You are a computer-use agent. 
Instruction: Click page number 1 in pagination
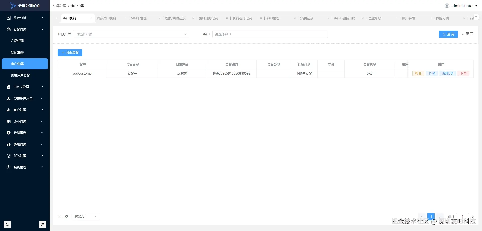pyautogui.click(x=431, y=216)
